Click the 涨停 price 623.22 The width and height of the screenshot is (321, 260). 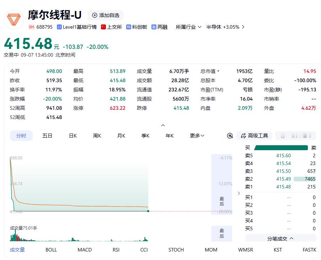pos(118,108)
